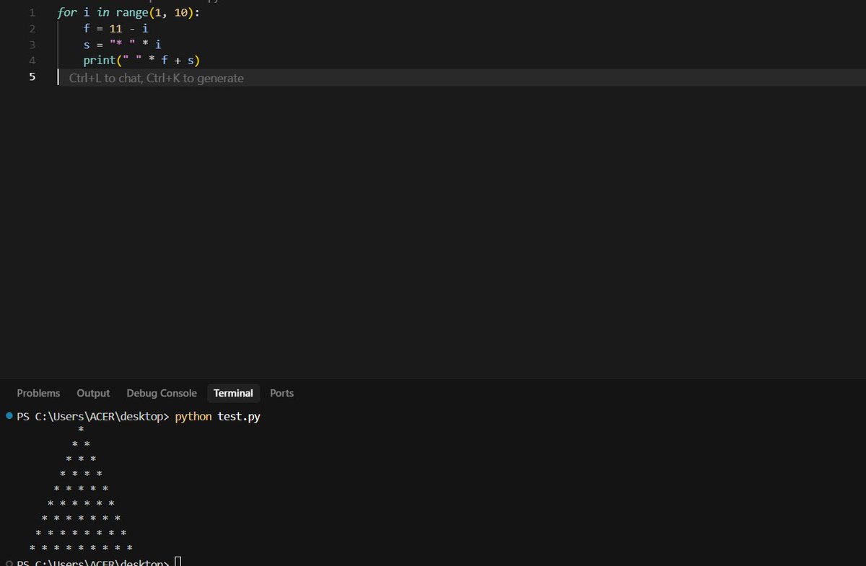Click line number 1 in the gutter

tap(32, 13)
